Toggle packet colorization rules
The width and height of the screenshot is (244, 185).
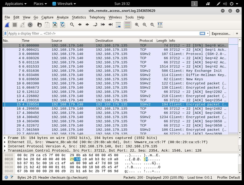coord(127,25)
